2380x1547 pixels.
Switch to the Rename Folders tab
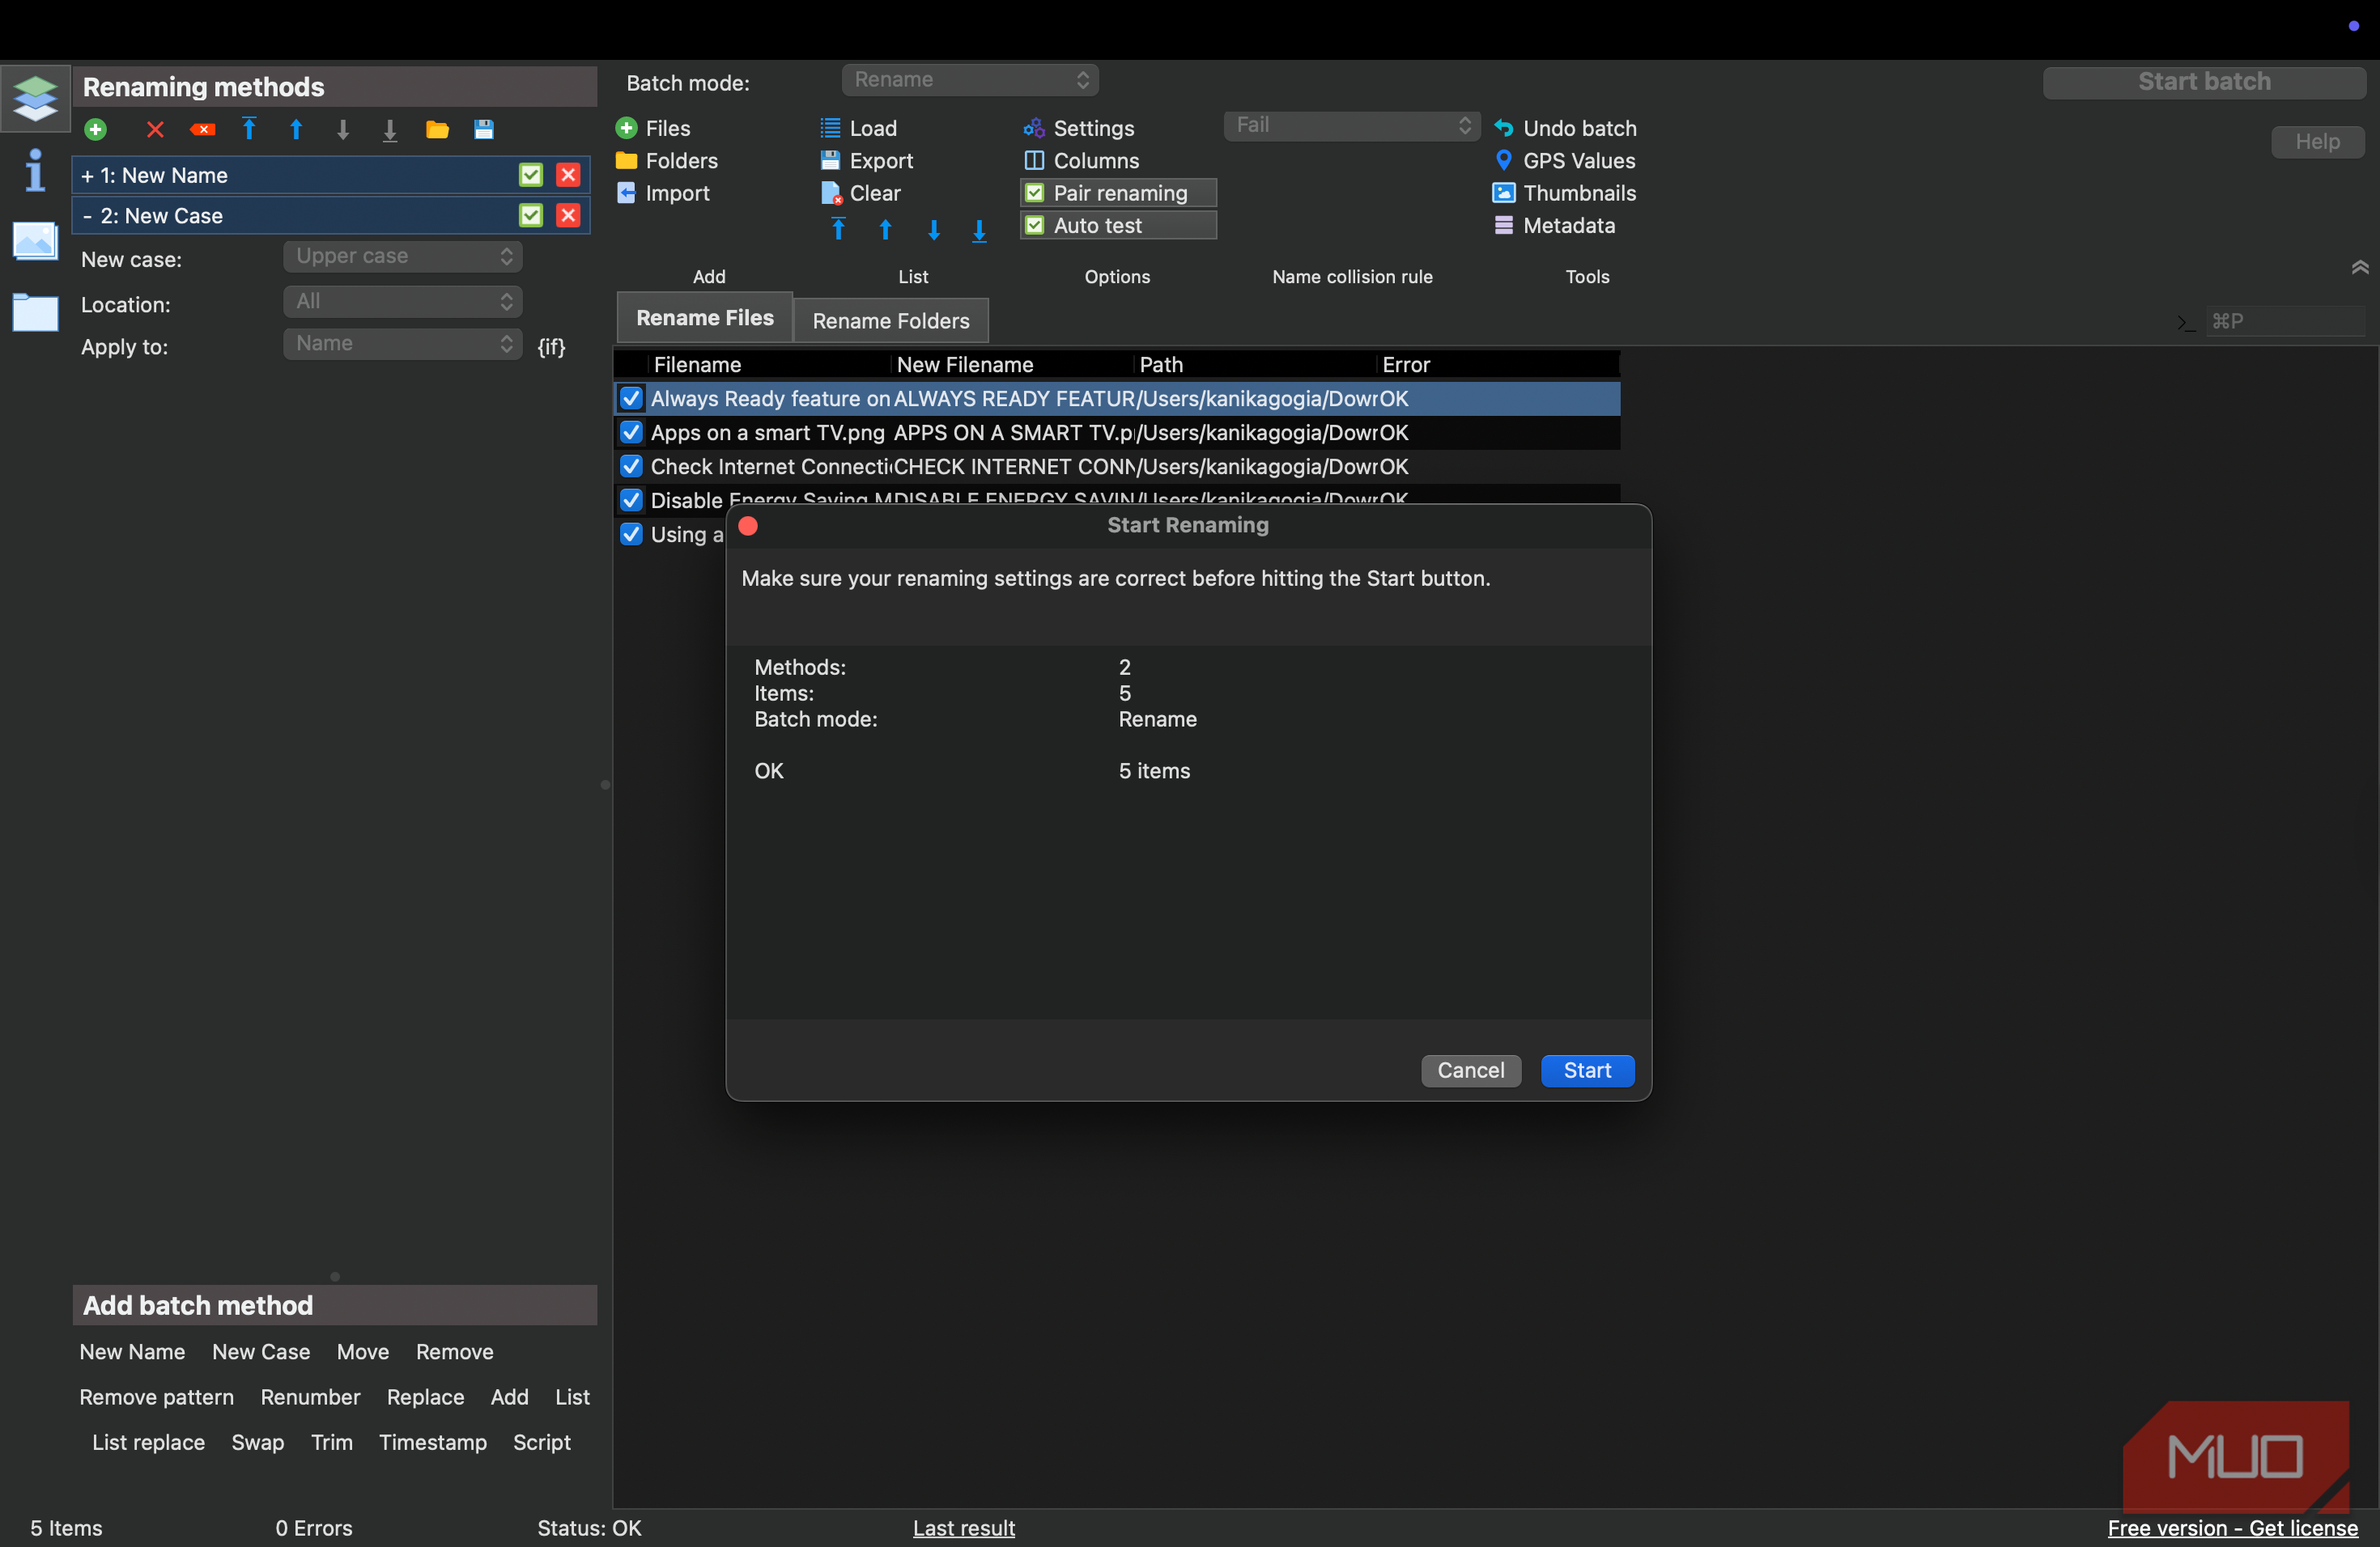coord(891,320)
